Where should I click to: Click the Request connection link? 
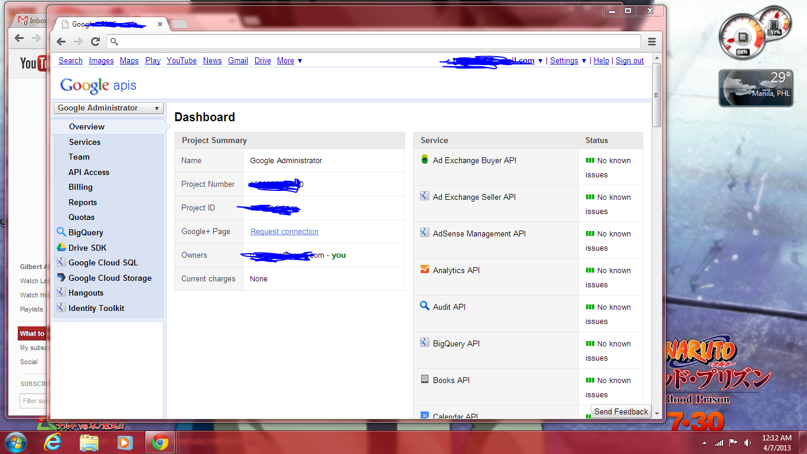click(x=284, y=231)
